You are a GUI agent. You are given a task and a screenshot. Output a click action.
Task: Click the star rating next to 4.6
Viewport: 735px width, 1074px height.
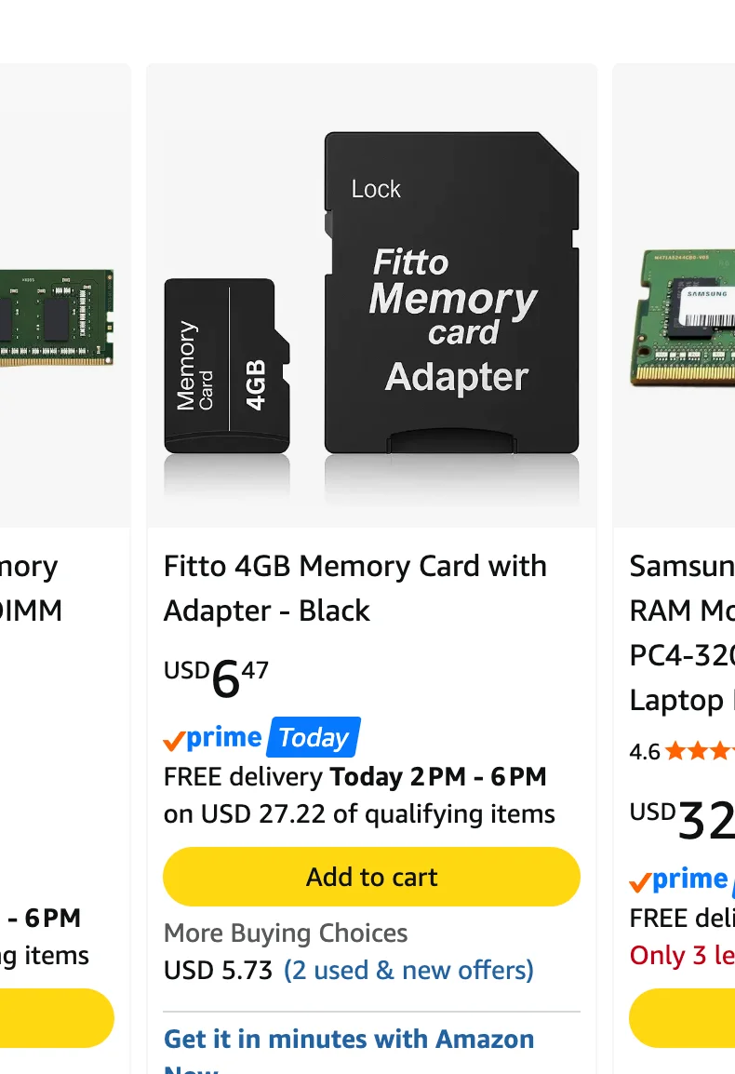pyautogui.click(x=700, y=751)
